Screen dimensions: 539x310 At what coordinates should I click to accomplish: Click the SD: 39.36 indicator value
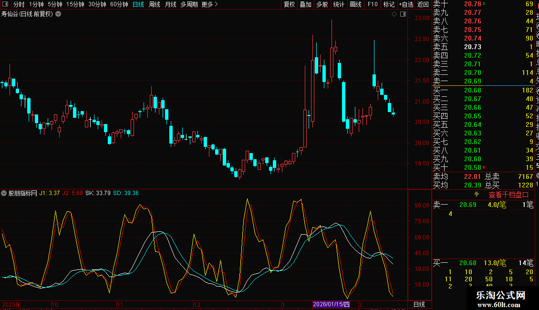[x=126, y=193]
